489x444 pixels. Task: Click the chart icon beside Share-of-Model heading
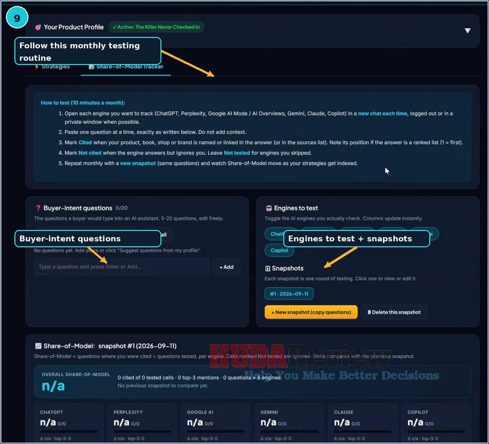tap(38, 346)
